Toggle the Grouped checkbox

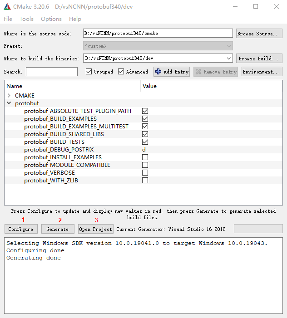89,72
